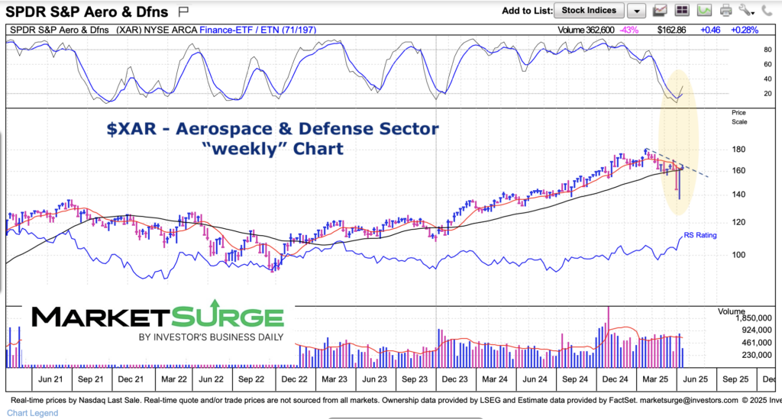Click the Dec 23 date axis label
Screen dimensions: 782x419
(x=455, y=379)
